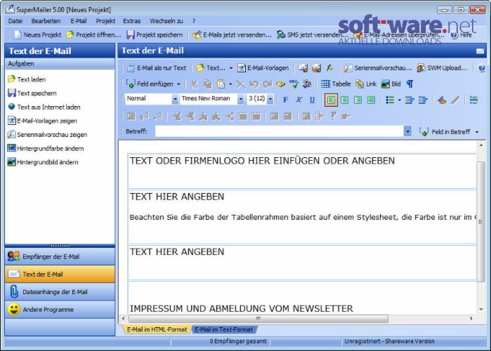Click E-Mails jetzt versenden

pos(232,34)
